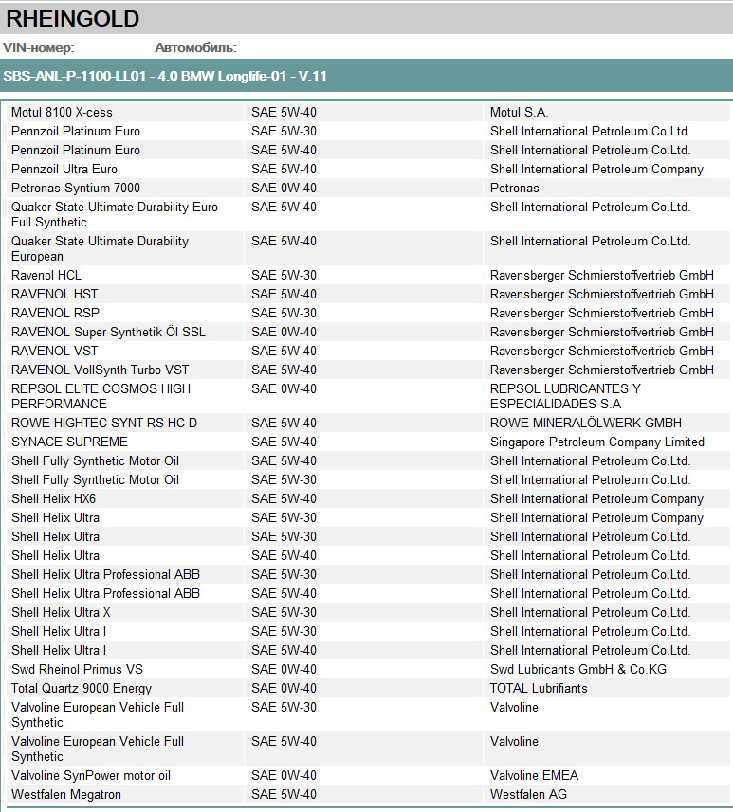This screenshot has width=733, height=812.
Task: Select the Shell Helix HX6 entry
Action: [x=53, y=498]
